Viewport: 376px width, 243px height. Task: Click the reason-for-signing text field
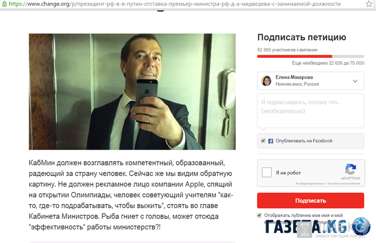[311, 111]
